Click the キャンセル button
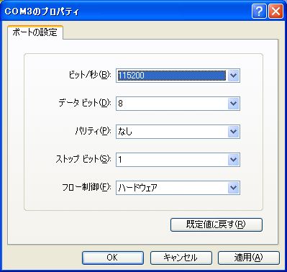287x272 pixels. pos(181,258)
